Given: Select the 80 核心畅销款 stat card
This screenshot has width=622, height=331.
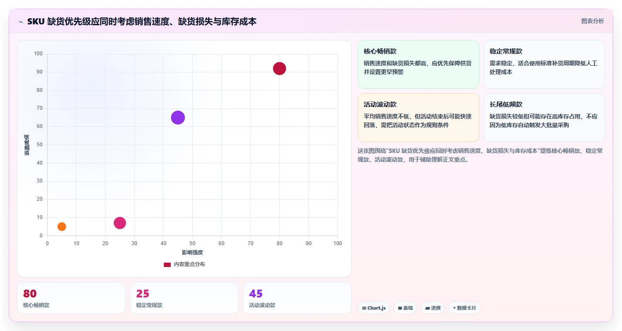Looking at the screenshot, I should point(71,298).
